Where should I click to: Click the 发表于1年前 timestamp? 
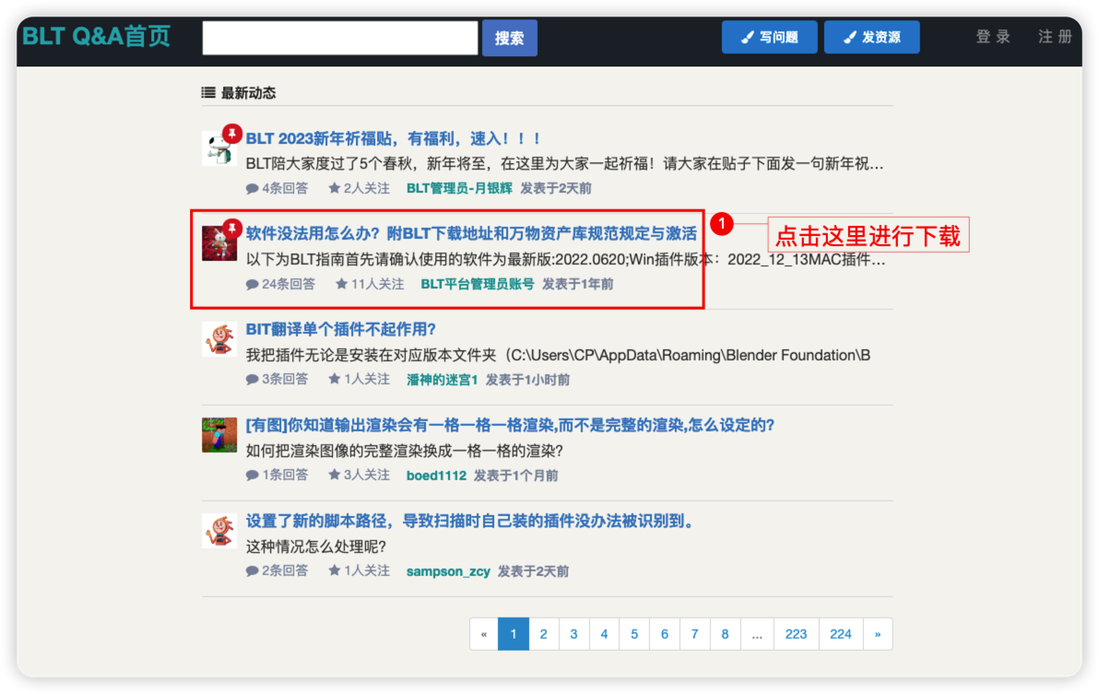pyautogui.click(x=577, y=284)
